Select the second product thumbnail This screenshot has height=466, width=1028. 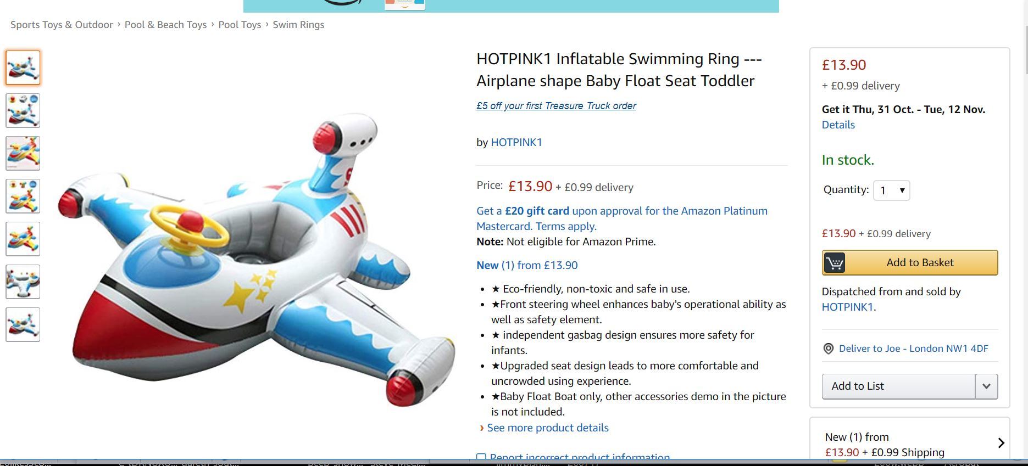(x=23, y=110)
